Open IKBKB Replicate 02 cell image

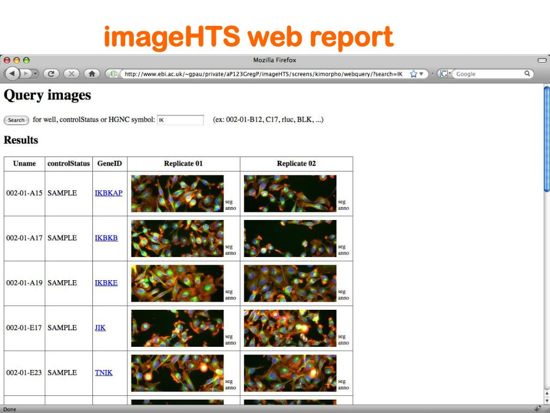click(x=290, y=238)
